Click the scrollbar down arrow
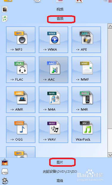The image size is (112, 185). (110, 155)
